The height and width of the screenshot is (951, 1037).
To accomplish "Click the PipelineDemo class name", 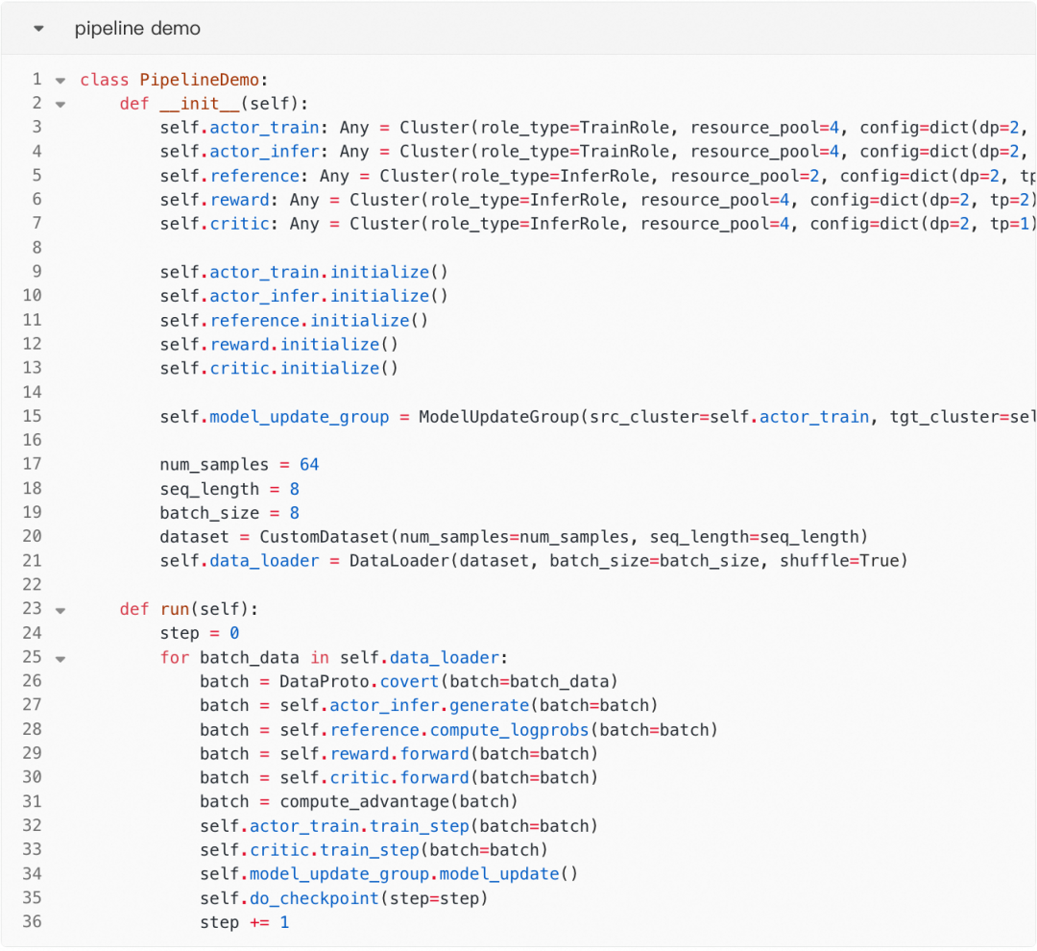I will point(199,80).
